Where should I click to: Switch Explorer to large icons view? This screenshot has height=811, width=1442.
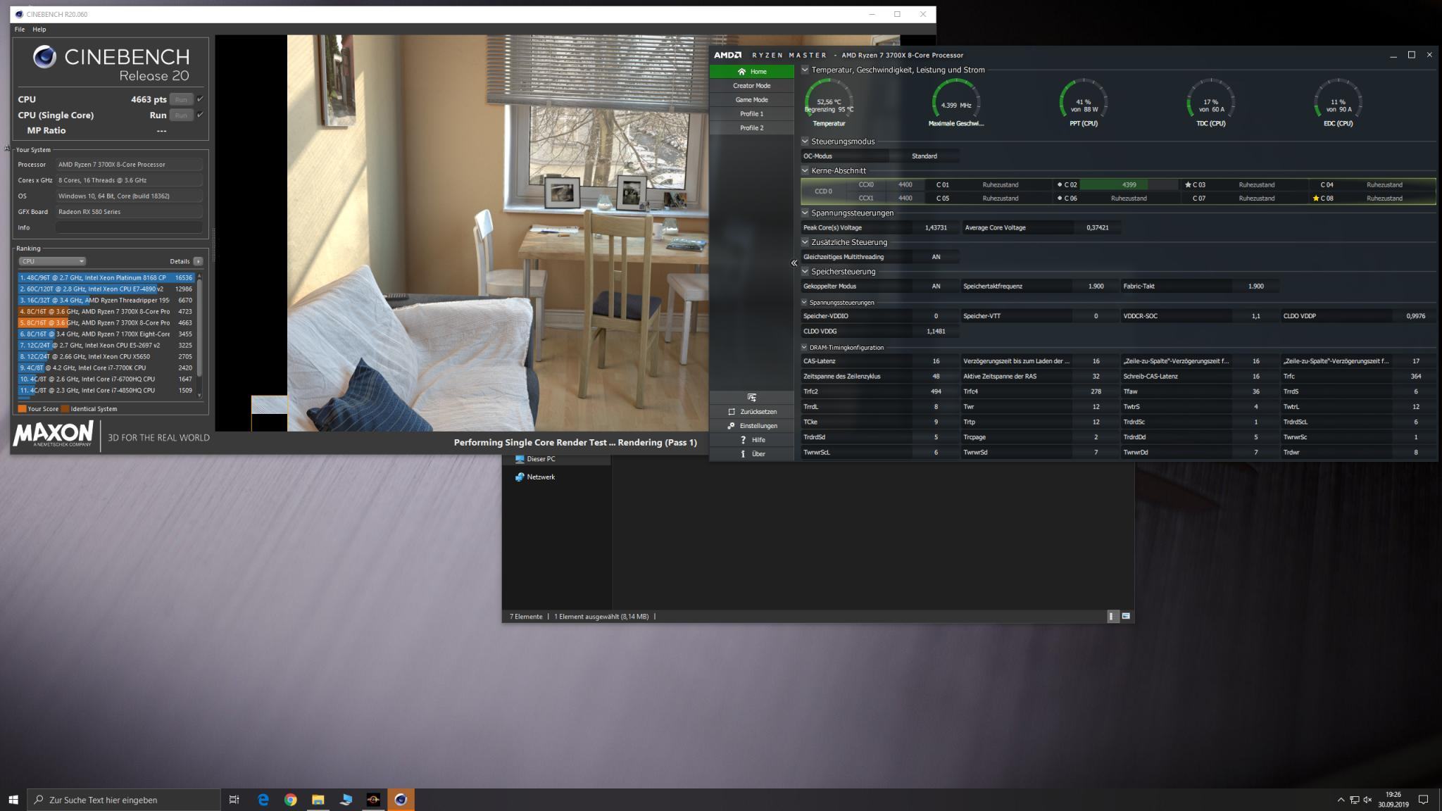[1126, 617]
